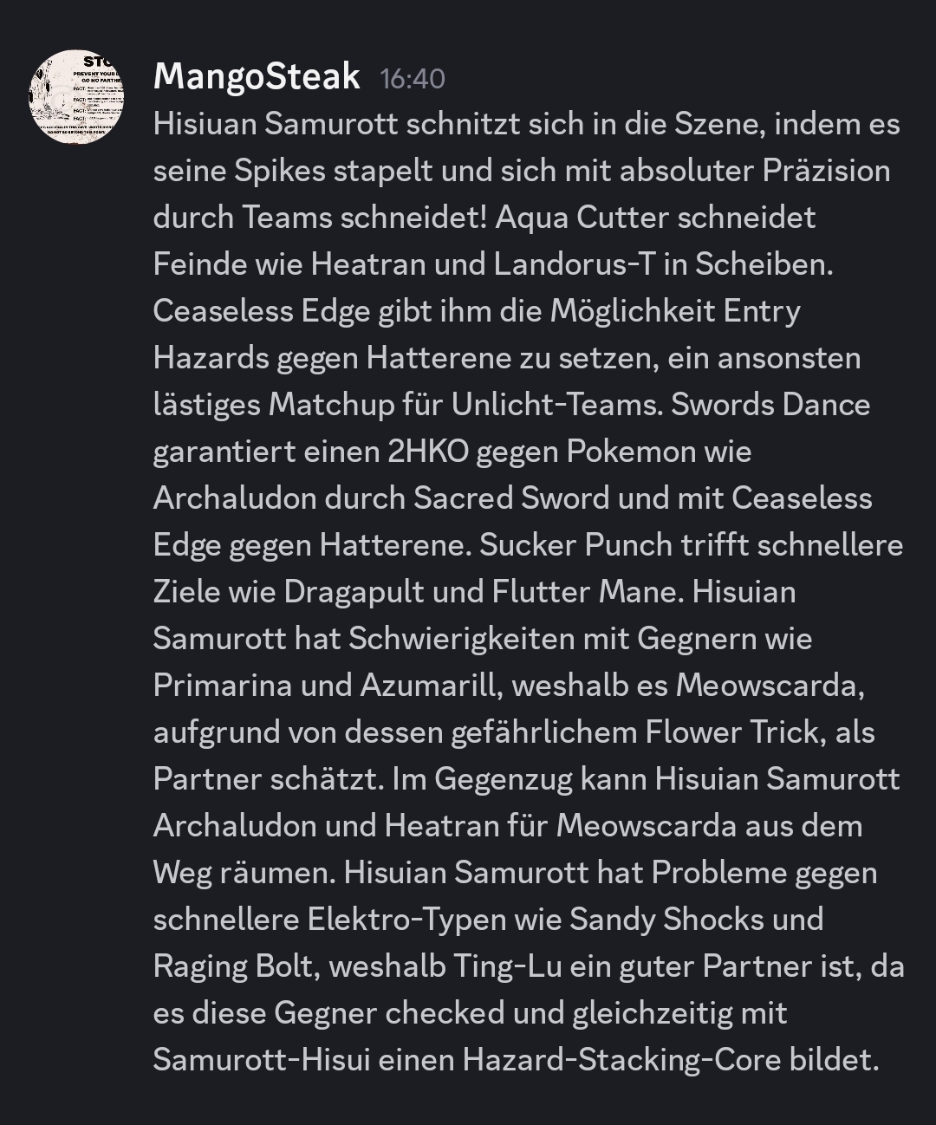
Task: Click the word "Primarina" in the message
Action: tap(223, 686)
